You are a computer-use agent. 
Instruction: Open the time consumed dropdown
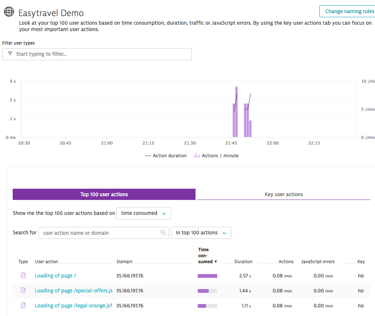tap(144, 213)
